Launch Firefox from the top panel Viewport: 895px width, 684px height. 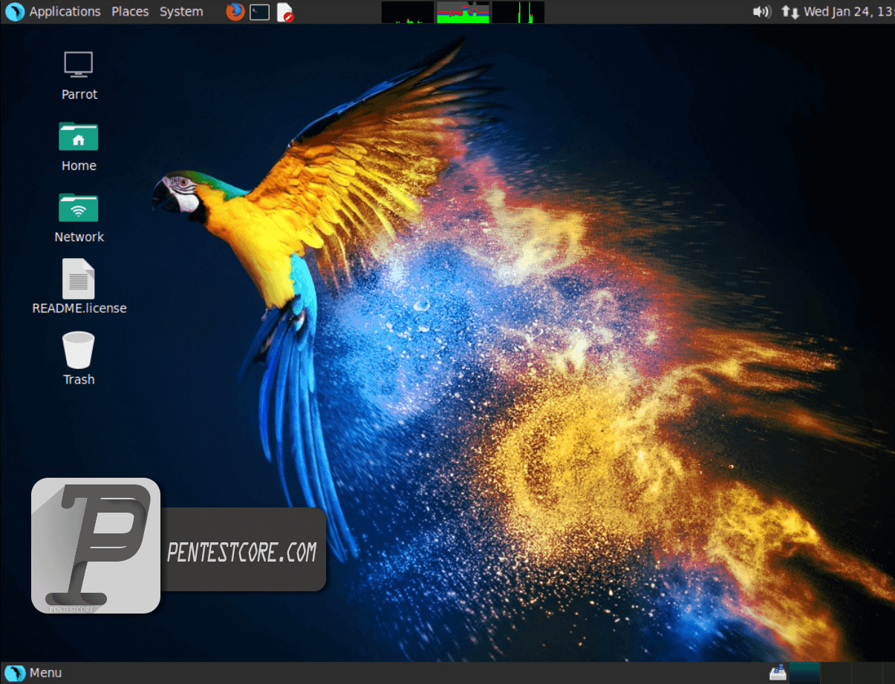[x=235, y=12]
